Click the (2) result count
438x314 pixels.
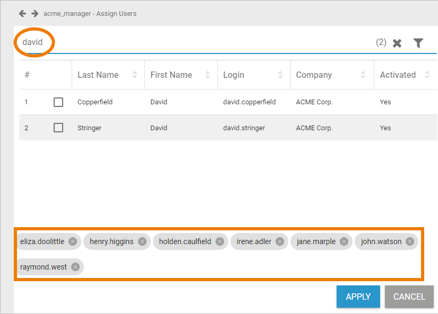(381, 42)
